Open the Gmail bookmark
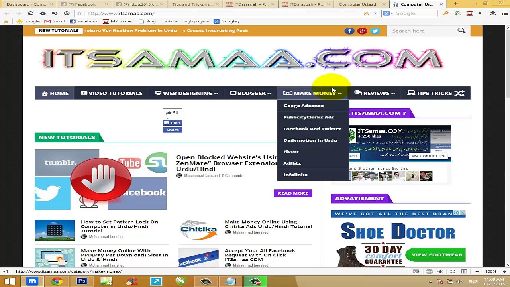510x287 pixels. [x=54, y=21]
